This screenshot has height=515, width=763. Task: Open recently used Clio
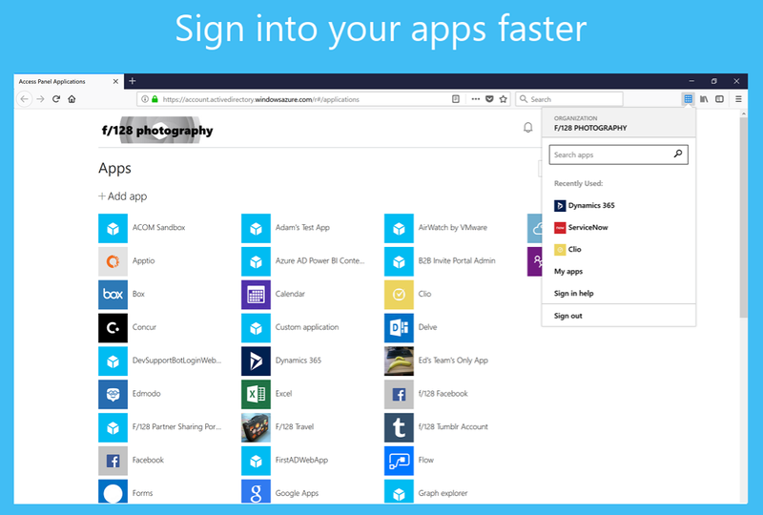pyautogui.click(x=567, y=249)
